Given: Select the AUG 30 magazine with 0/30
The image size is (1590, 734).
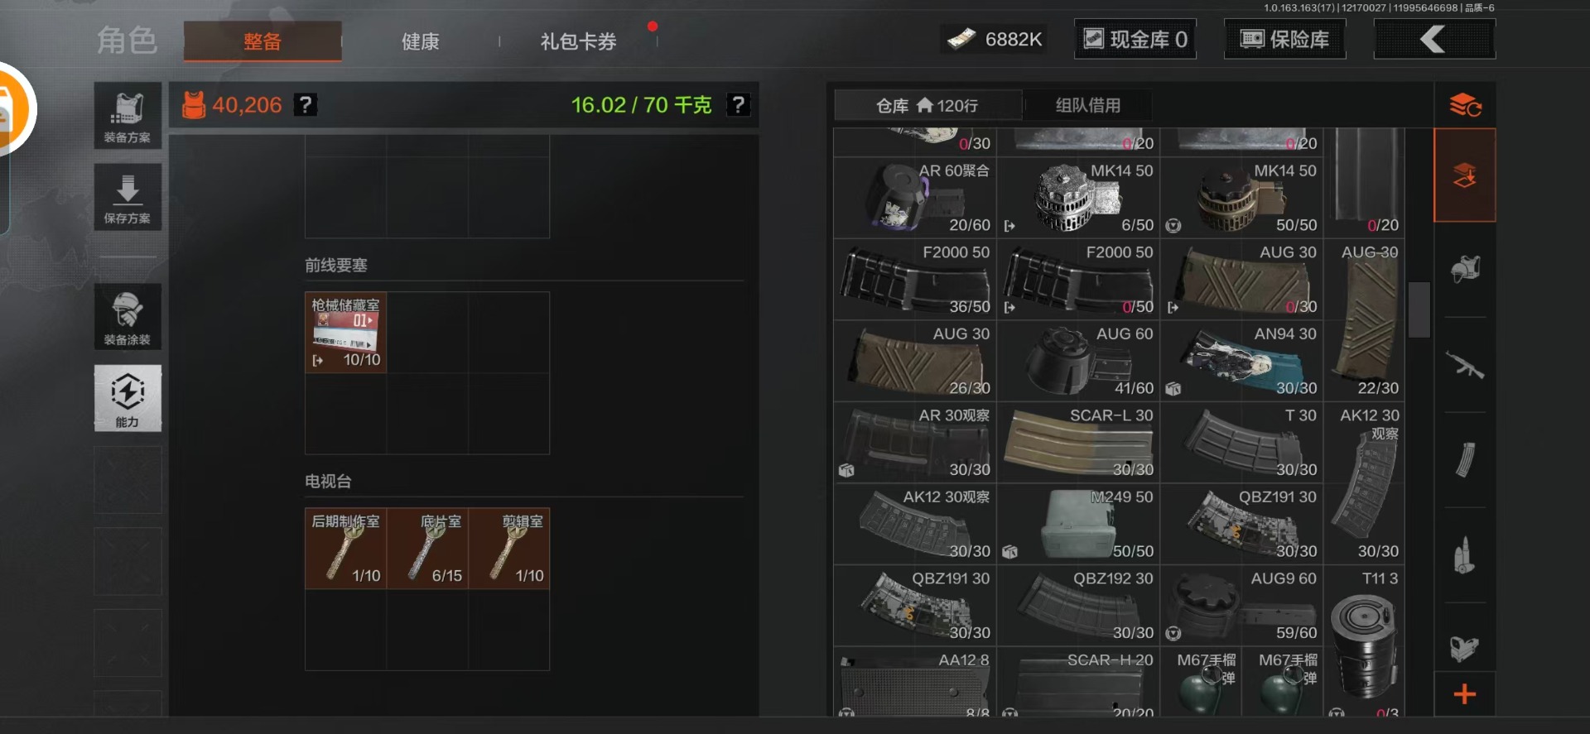Looking at the screenshot, I should (1241, 280).
